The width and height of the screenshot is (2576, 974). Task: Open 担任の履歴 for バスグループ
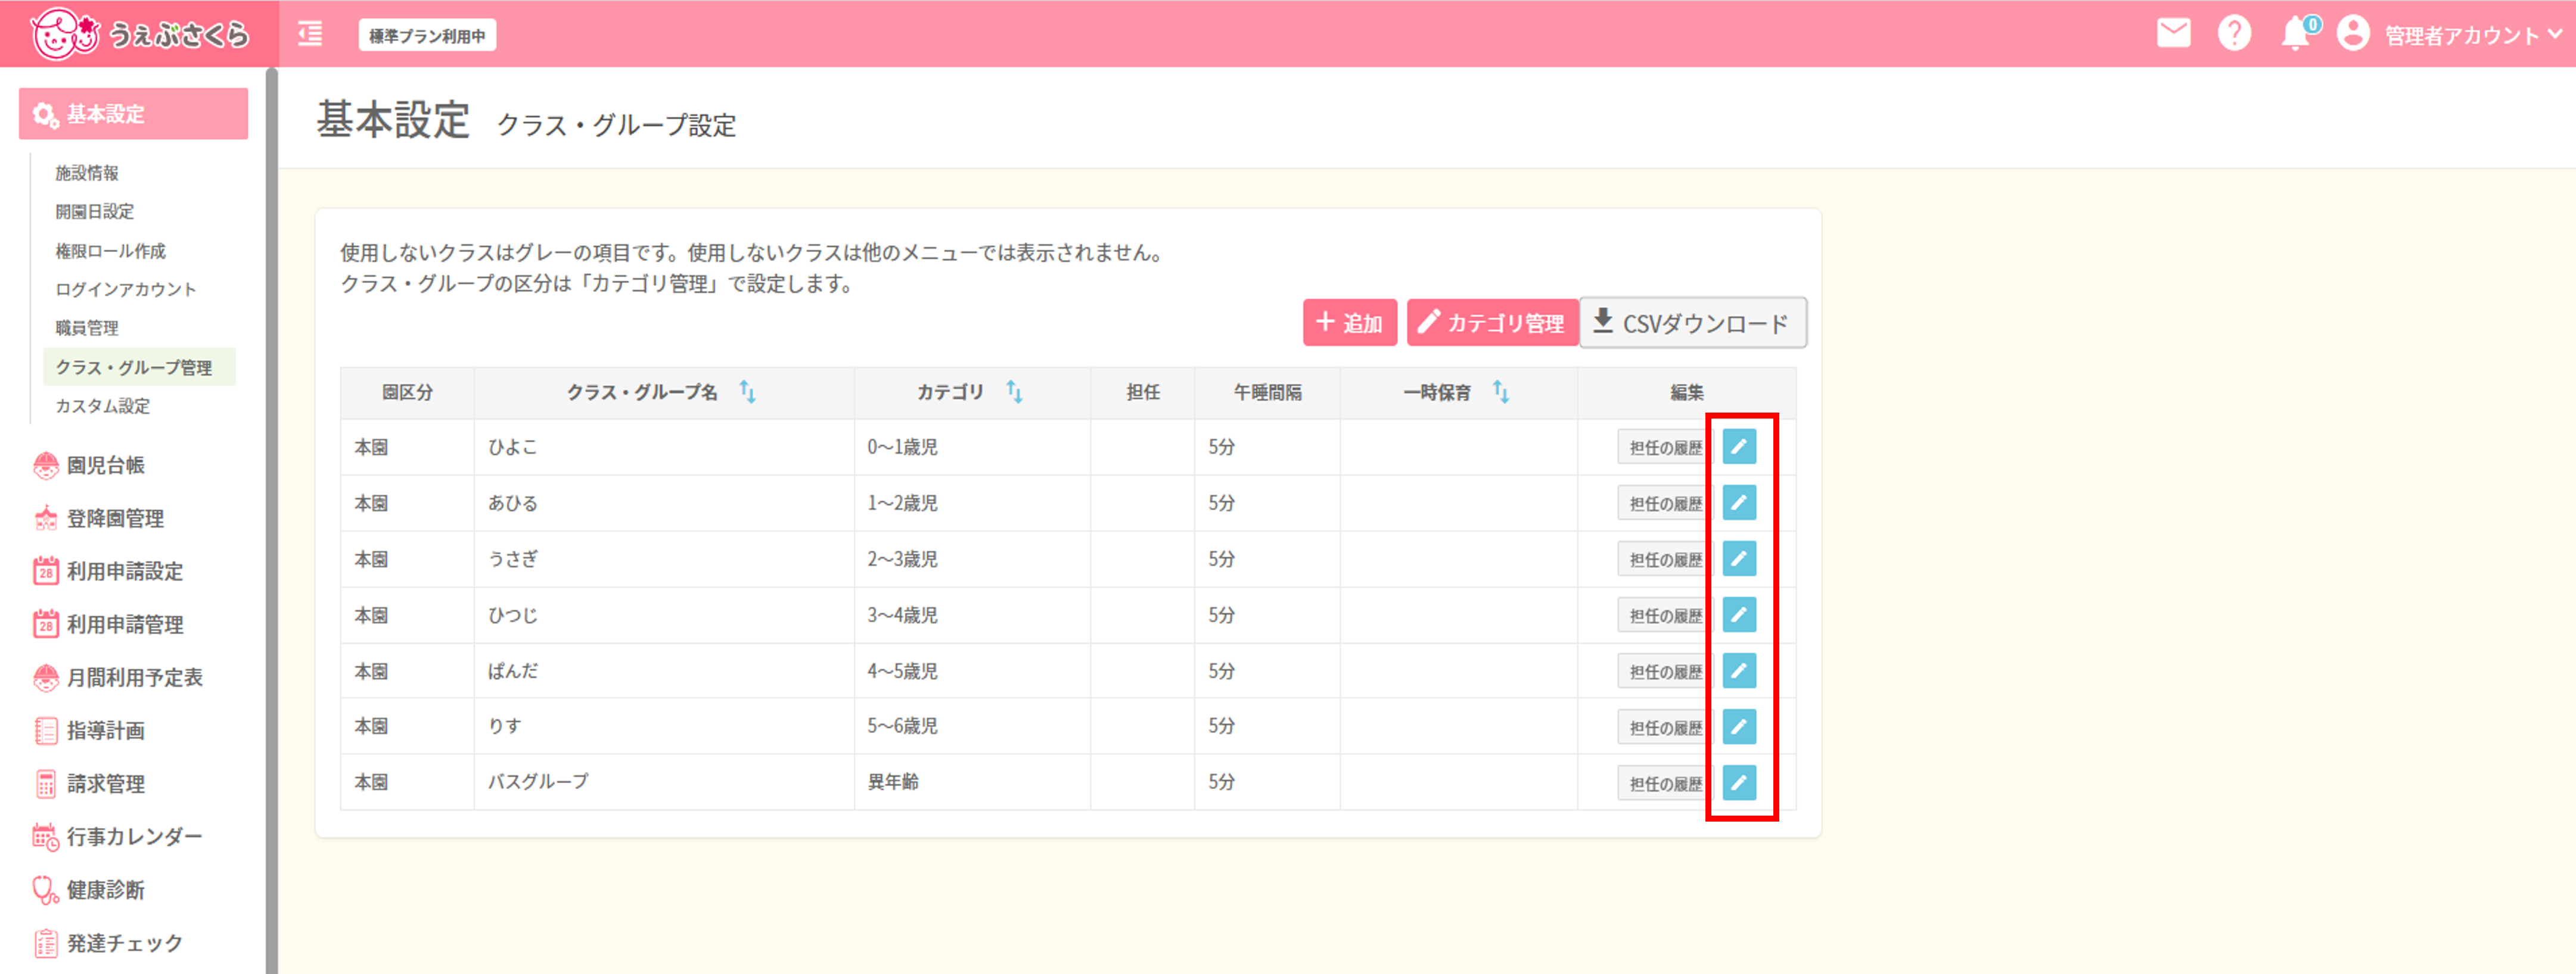(x=1665, y=782)
